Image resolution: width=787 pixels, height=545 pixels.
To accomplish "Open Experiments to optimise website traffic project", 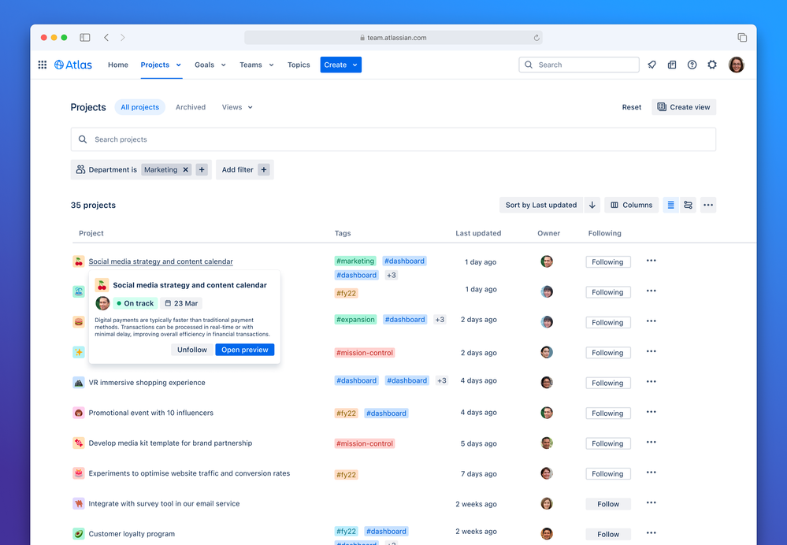I will pyautogui.click(x=189, y=473).
